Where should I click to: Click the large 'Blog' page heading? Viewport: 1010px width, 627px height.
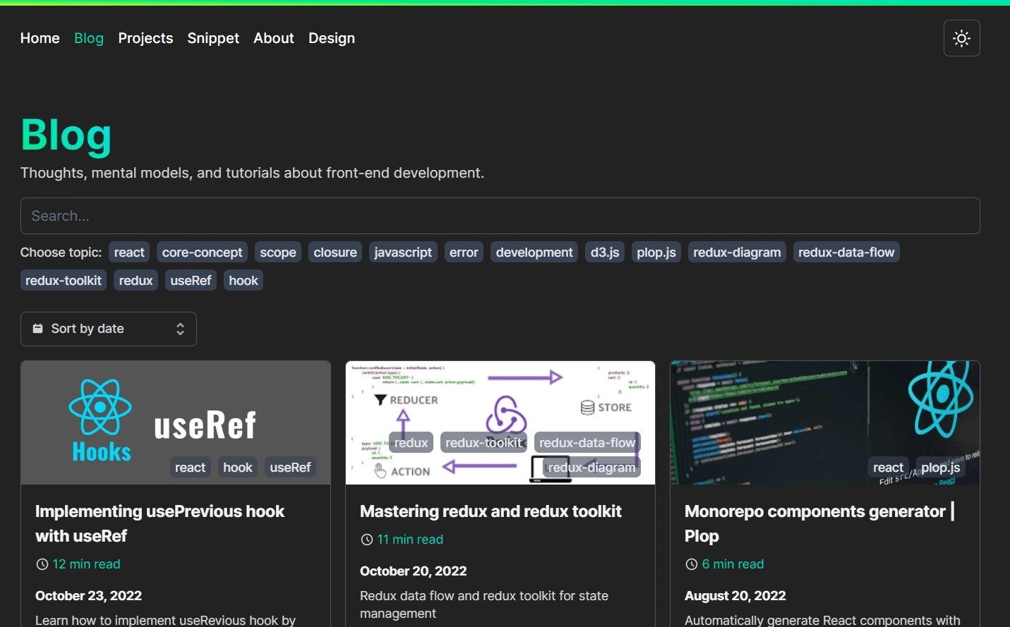pos(66,135)
